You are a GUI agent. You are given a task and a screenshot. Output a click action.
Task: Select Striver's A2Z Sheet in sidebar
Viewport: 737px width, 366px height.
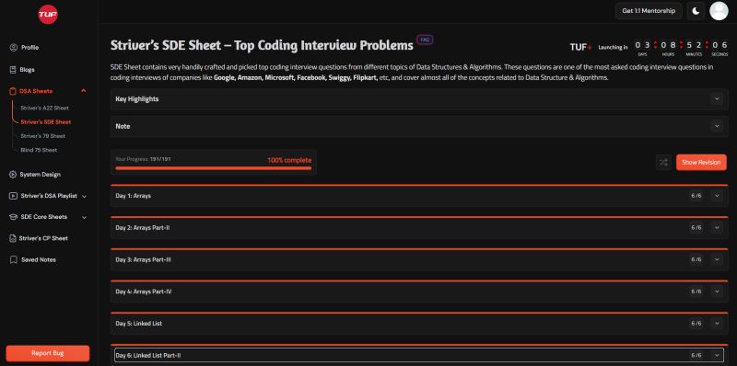44,108
